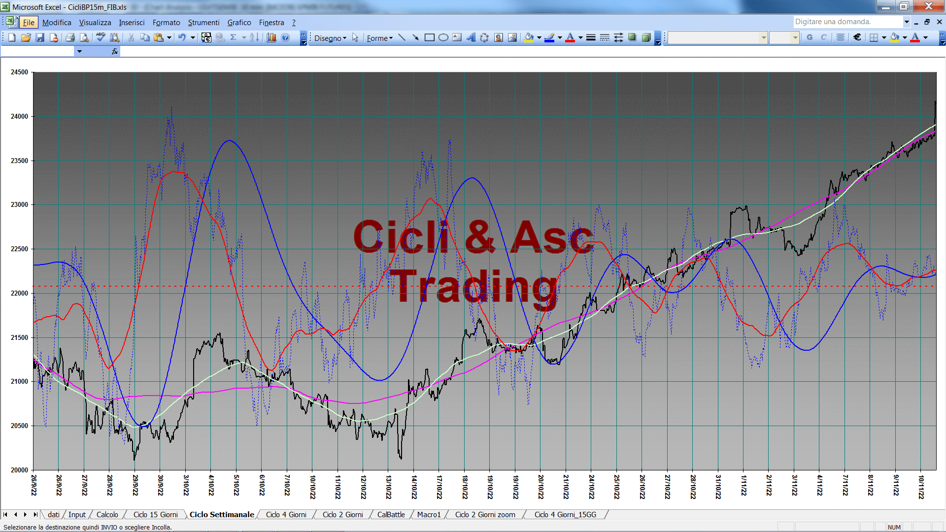Go to first sheet tab navigation arrow
Screen dimensions: 946x532
[5, 514]
